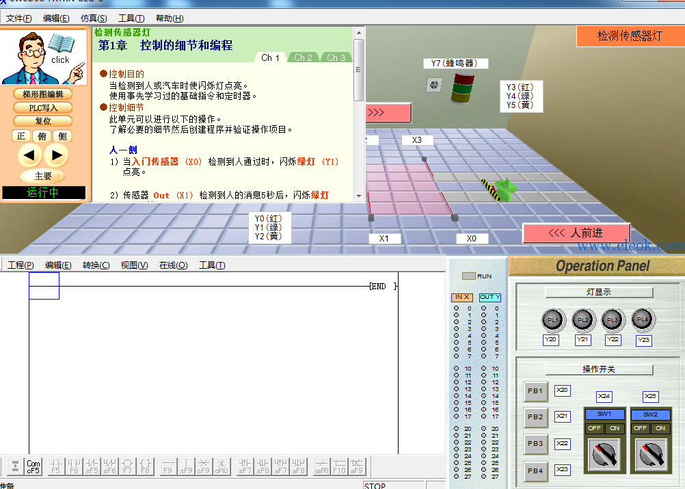Go to next page with right arrow
The image size is (685, 489).
coord(57,155)
